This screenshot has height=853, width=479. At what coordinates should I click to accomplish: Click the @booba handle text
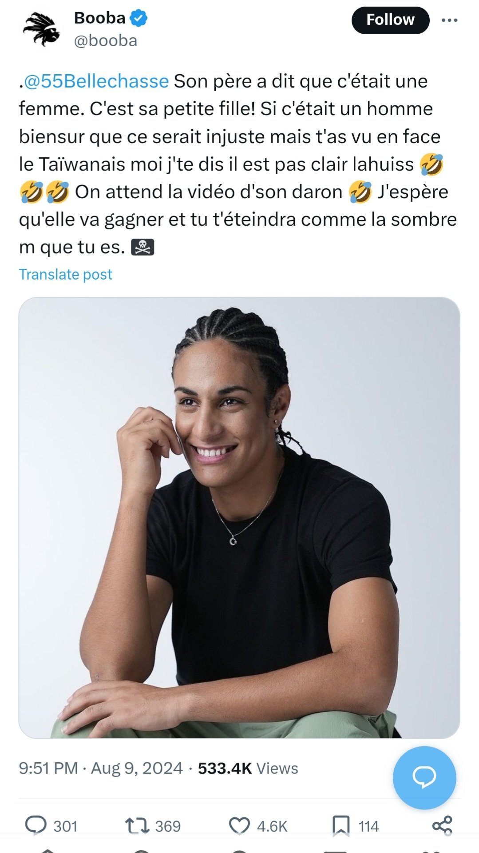point(106,41)
